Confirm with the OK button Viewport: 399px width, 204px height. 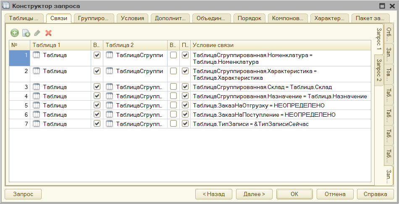point(294,194)
